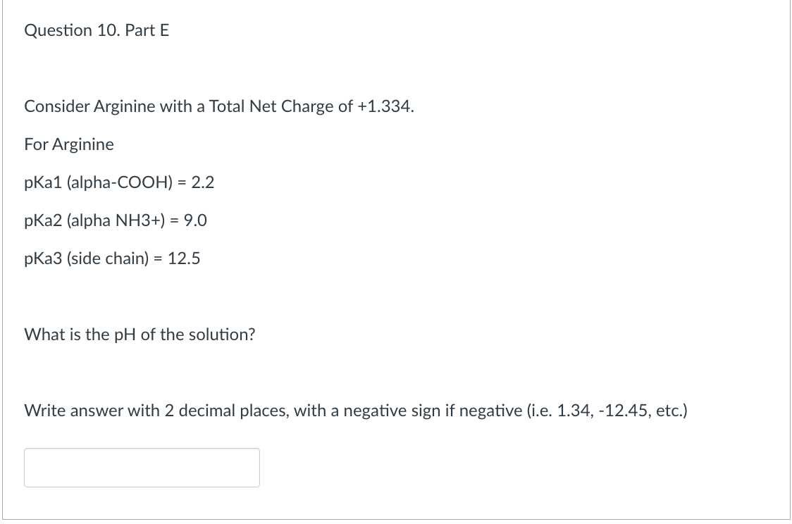The image size is (792, 524).
Task: Click the 'What is the pH of the solution?' text
Action: point(139,335)
